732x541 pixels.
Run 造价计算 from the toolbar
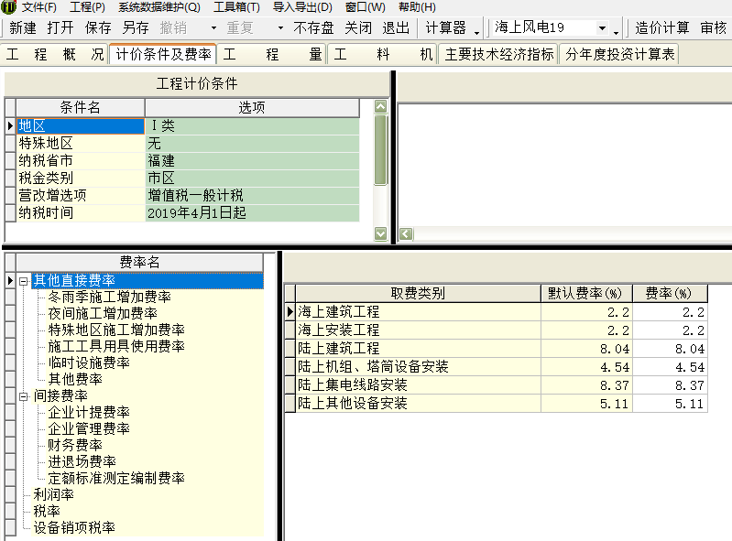[662, 28]
